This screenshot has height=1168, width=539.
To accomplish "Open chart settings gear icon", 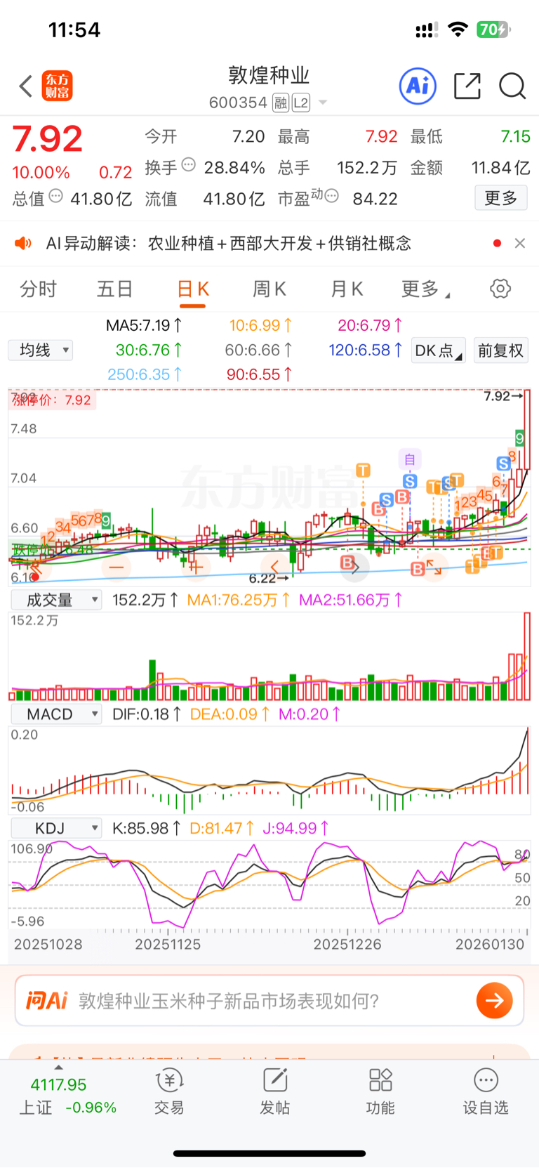I will coord(500,289).
